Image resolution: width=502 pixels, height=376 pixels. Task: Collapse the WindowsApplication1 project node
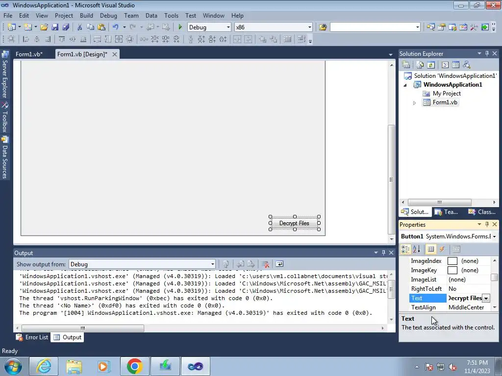405,85
